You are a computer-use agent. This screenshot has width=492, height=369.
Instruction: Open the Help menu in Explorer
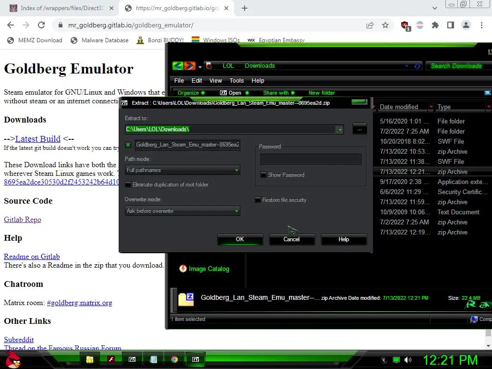click(x=258, y=81)
